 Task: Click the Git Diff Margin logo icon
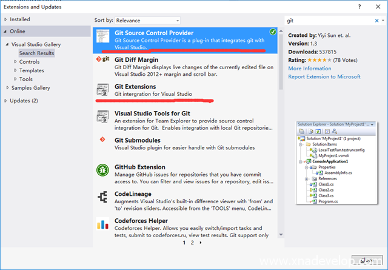(103, 61)
